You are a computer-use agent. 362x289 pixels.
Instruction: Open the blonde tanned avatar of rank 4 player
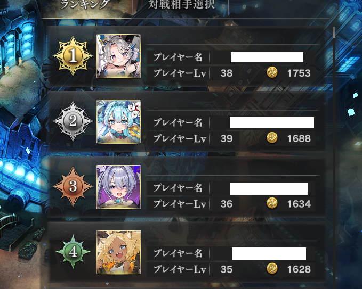click(118, 252)
